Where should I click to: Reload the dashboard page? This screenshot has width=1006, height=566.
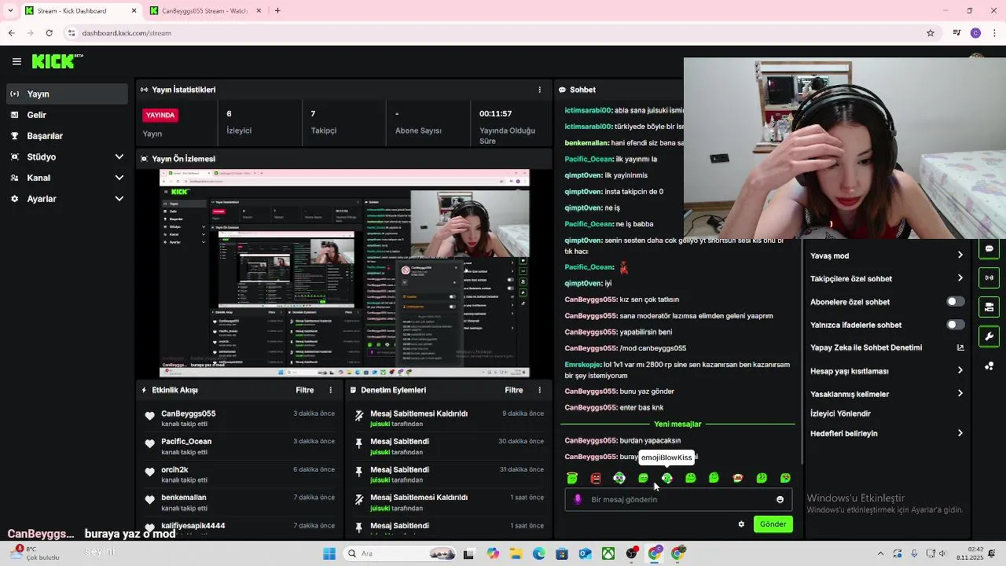click(x=49, y=33)
